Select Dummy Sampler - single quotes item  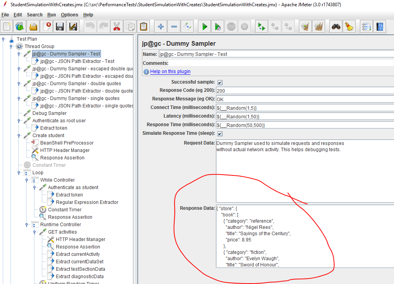[76, 98]
